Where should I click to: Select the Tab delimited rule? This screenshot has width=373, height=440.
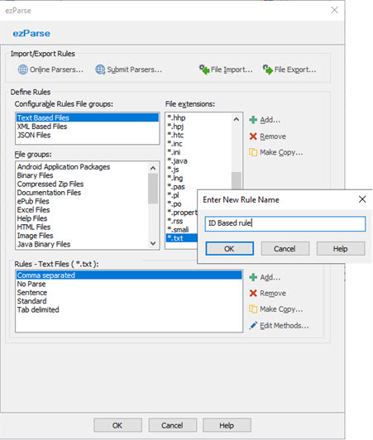point(129,310)
